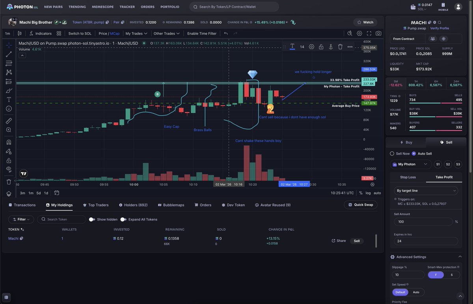Select the pattern drawing tool

click(9, 72)
